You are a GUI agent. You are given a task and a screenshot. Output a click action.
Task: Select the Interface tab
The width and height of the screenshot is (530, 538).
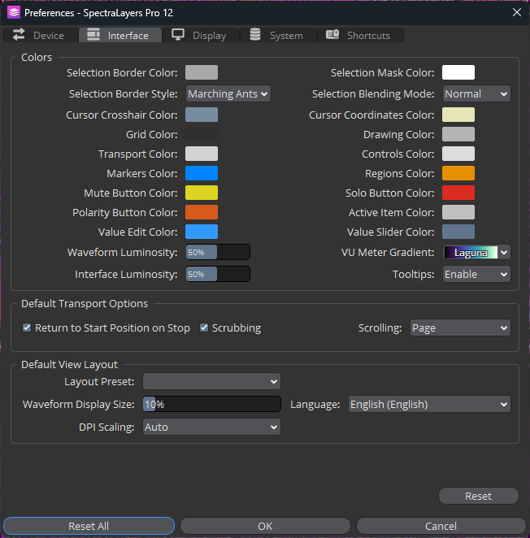(x=120, y=35)
